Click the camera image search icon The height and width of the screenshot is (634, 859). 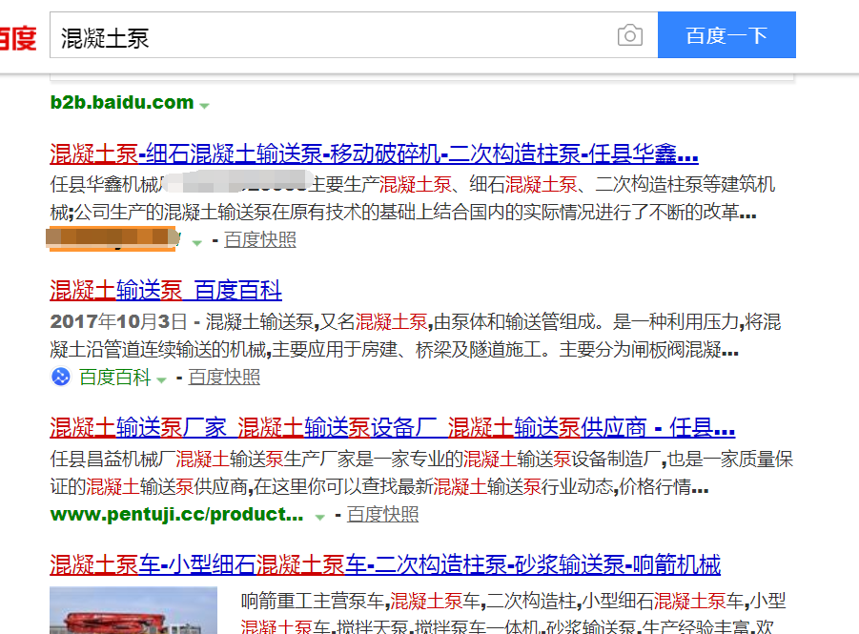point(630,35)
